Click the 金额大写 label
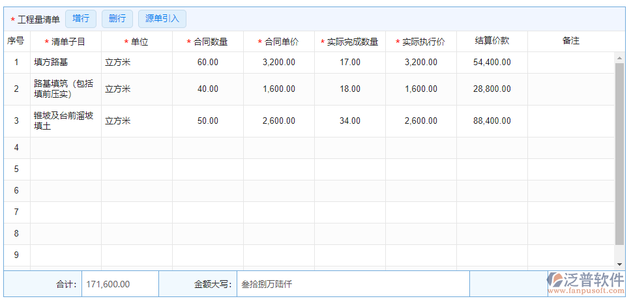Image resolution: width=631 pixels, height=301 pixels. pos(213,285)
